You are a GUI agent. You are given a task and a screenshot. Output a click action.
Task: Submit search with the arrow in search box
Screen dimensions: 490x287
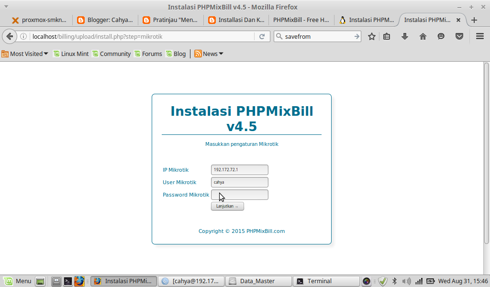356,36
